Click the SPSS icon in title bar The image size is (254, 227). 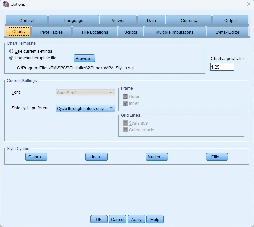point(5,4)
